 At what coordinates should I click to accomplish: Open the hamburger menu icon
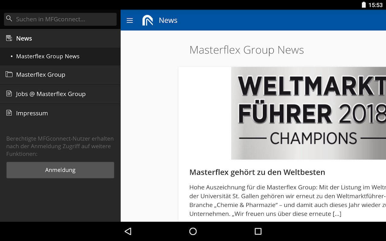[x=130, y=20]
